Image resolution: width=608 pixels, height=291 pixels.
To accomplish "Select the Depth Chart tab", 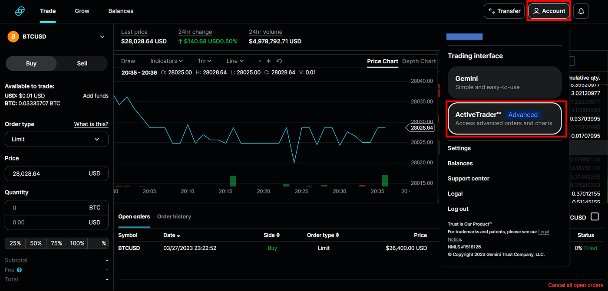I will tap(419, 61).
